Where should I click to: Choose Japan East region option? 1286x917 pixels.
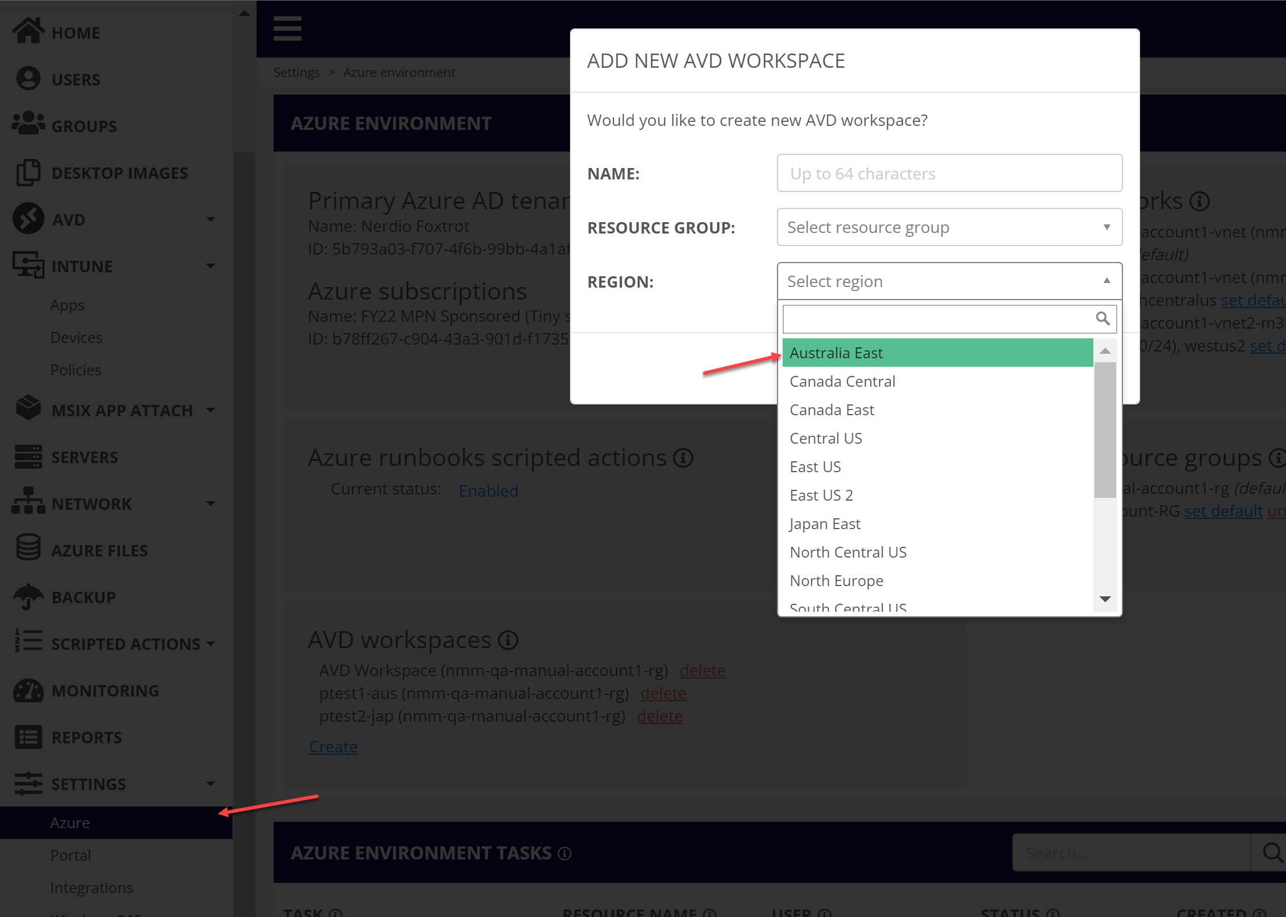click(x=825, y=524)
